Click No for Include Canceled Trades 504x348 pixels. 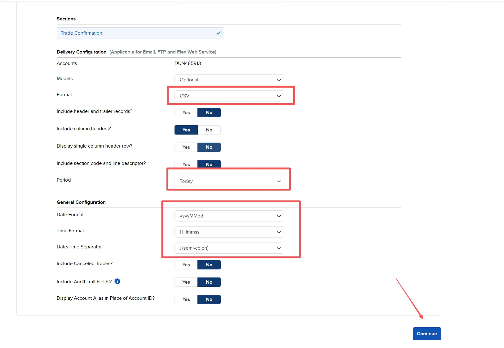(x=209, y=265)
